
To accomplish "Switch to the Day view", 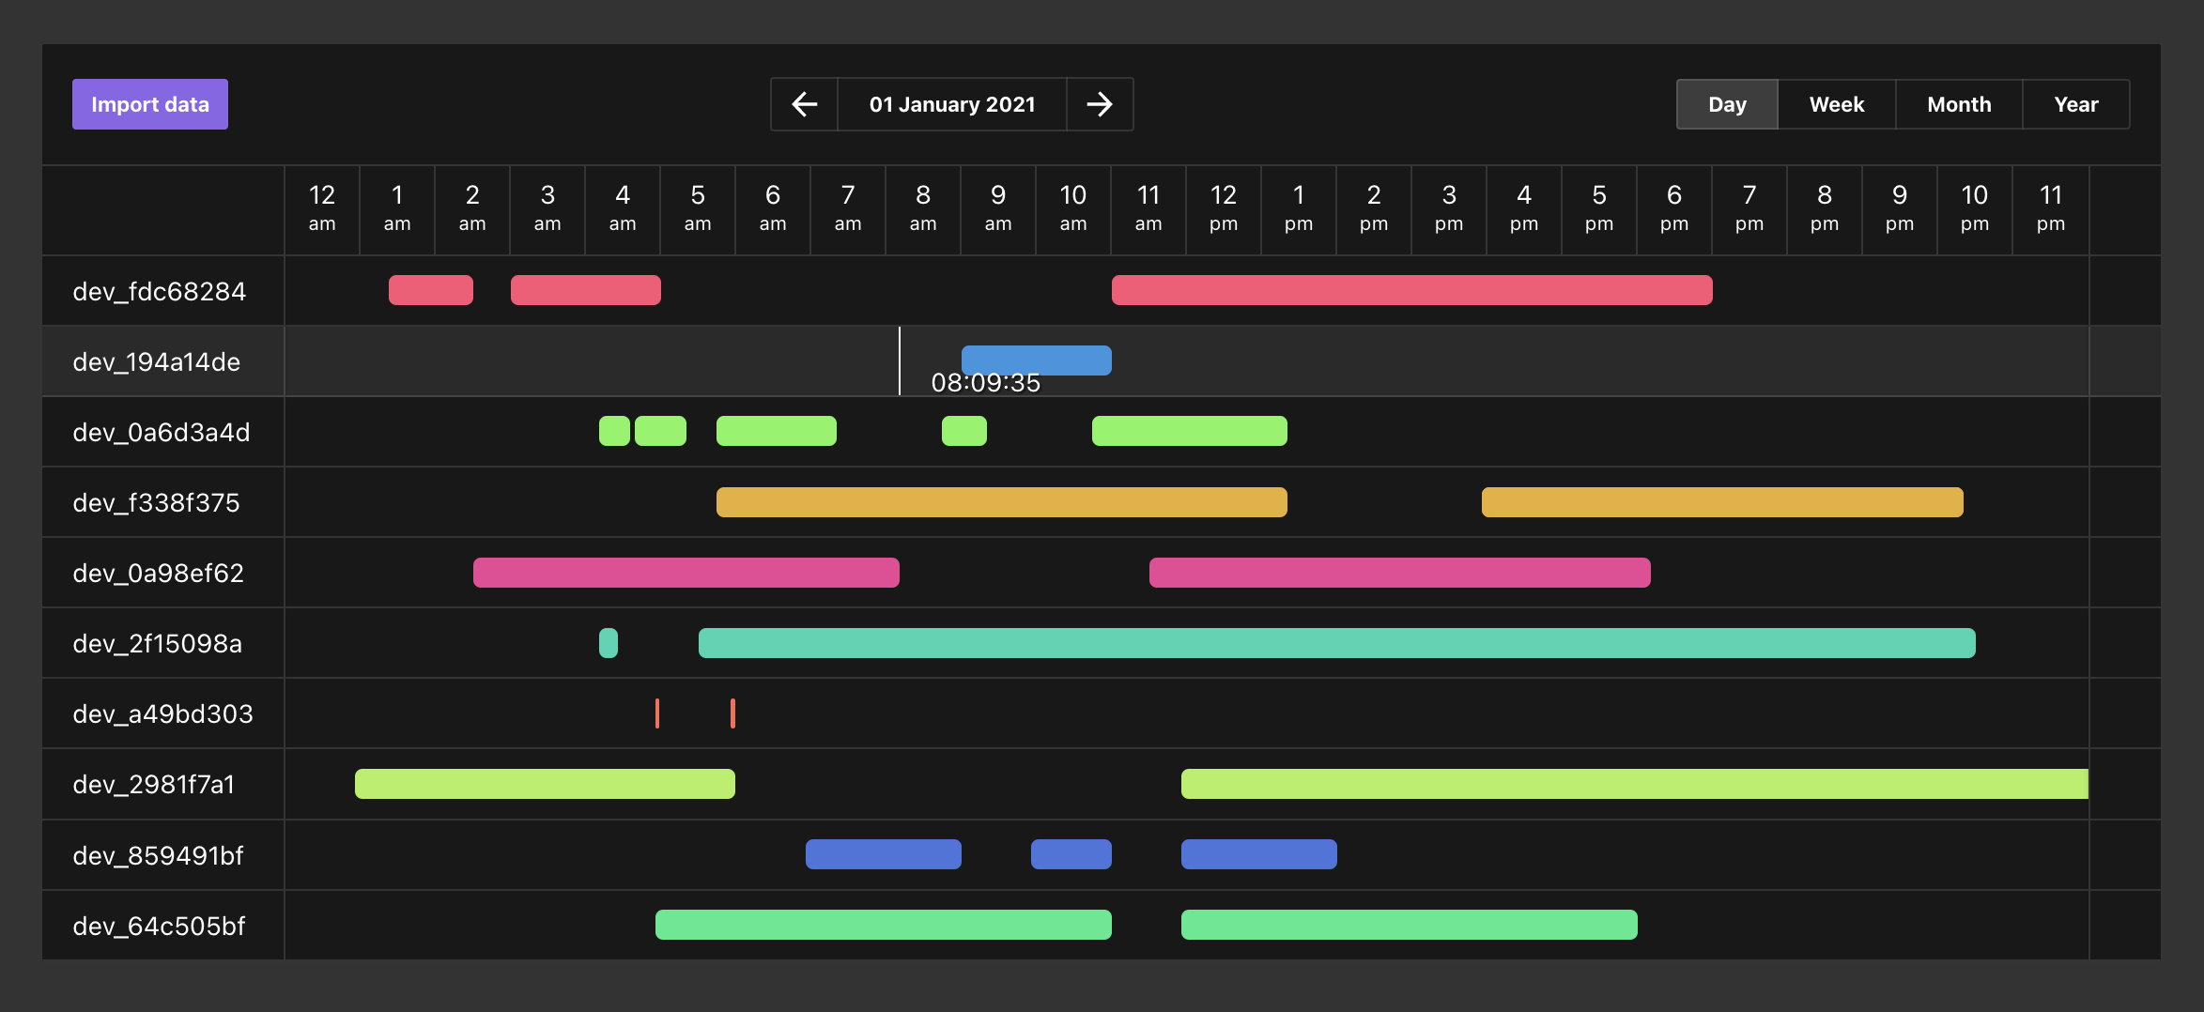I will point(1726,104).
